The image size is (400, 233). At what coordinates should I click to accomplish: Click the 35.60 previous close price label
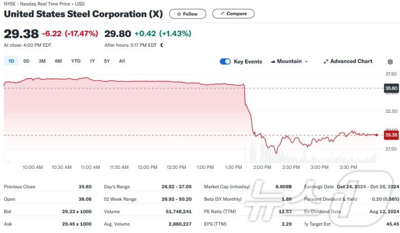[x=391, y=88]
